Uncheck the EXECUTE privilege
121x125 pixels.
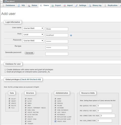(26, 117)
